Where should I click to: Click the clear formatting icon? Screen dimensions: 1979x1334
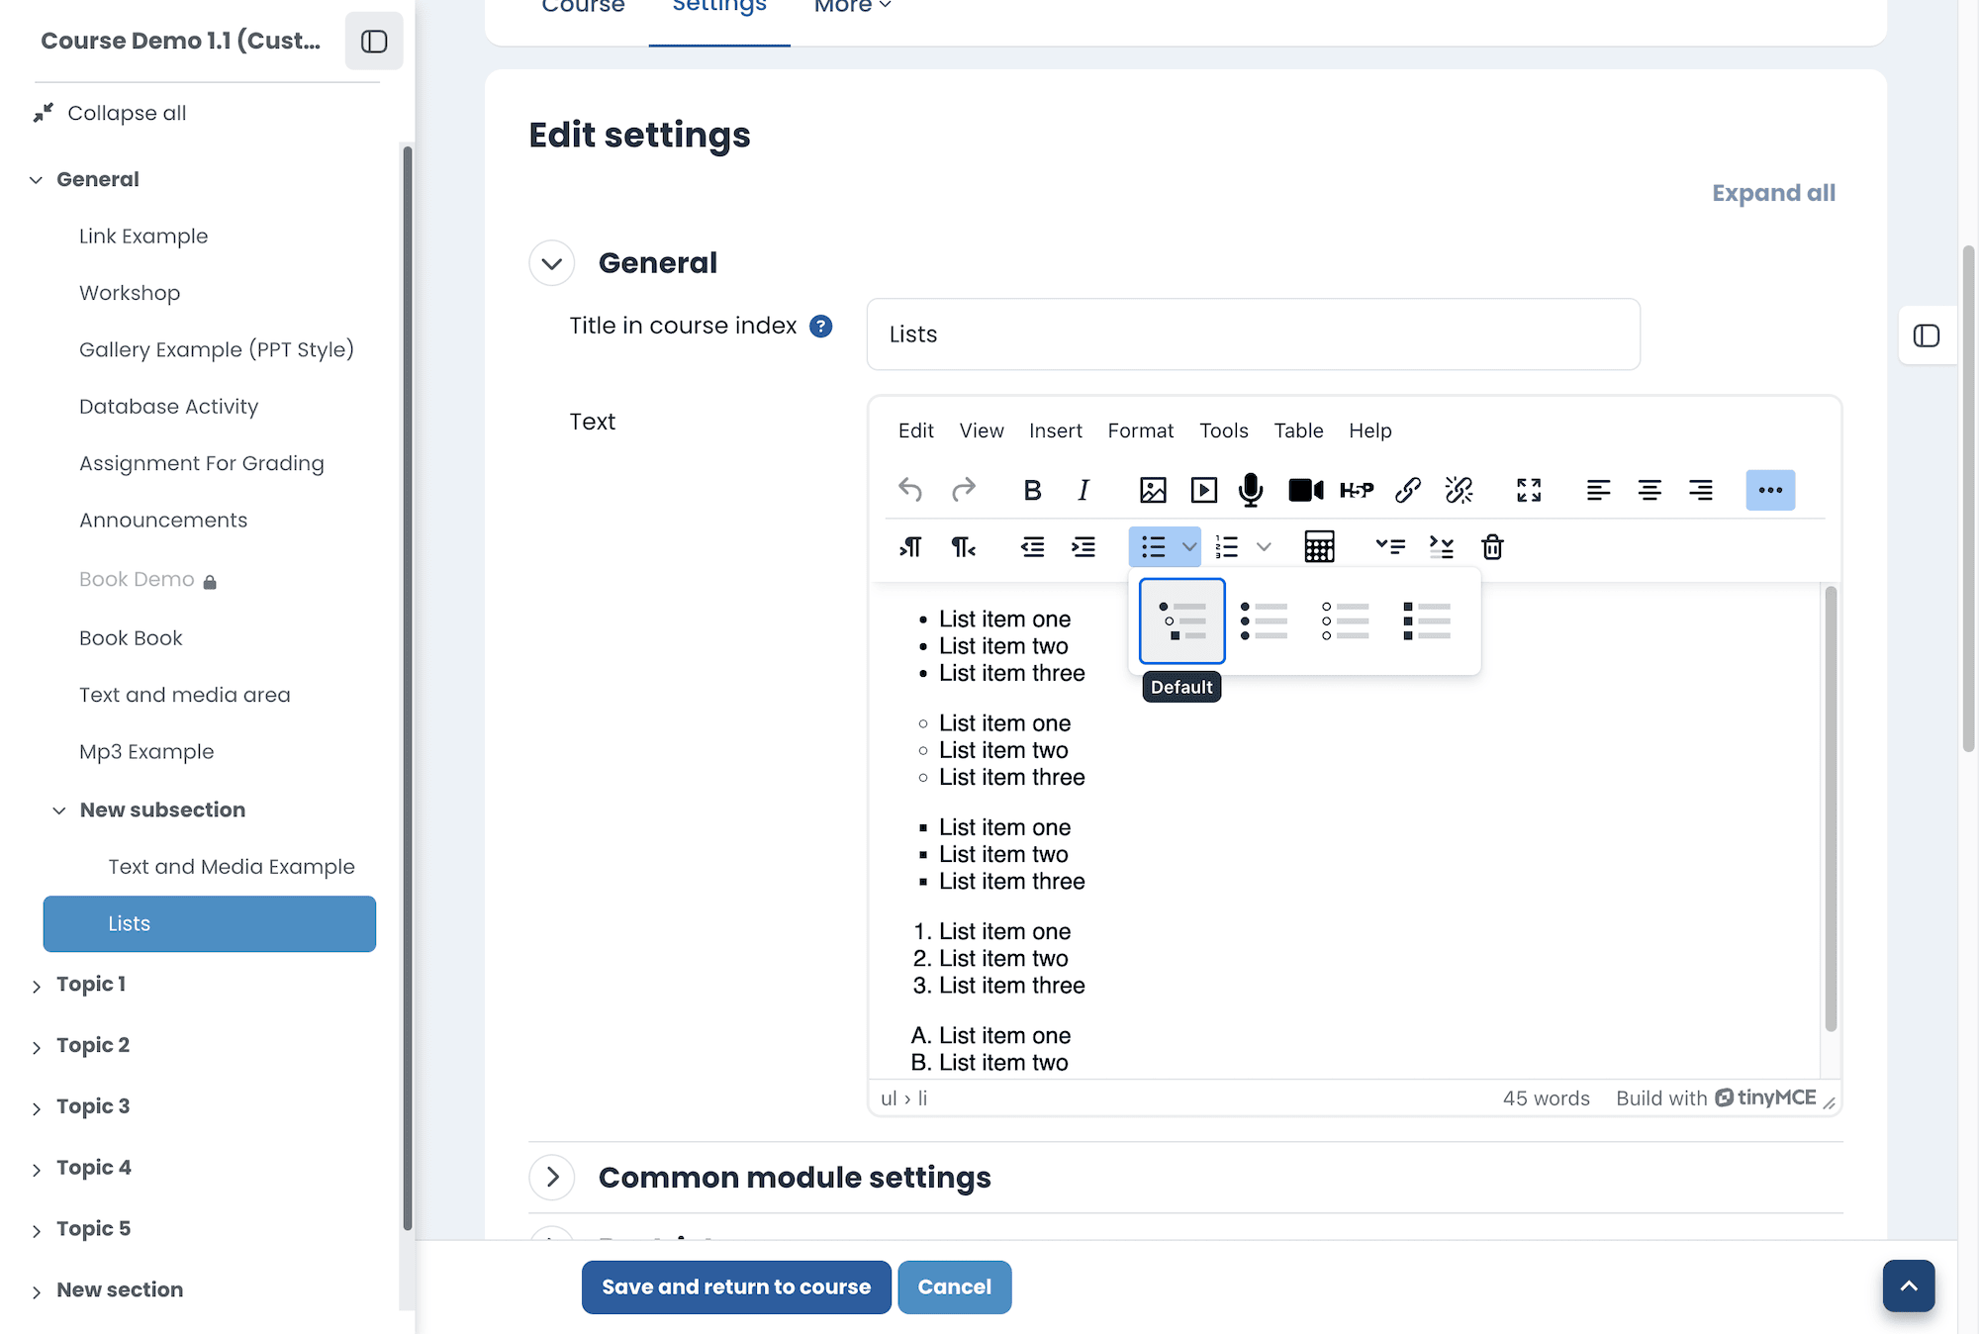[1442, 546]
